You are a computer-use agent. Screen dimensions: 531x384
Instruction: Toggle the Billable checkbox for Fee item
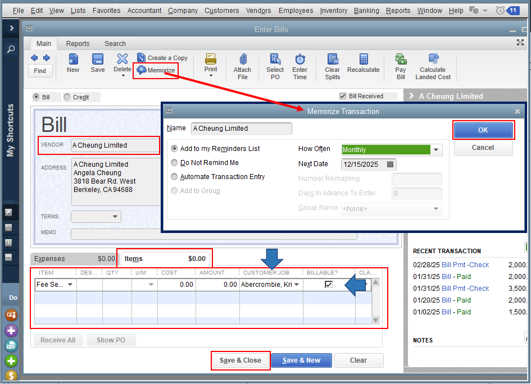pos(329,285)
